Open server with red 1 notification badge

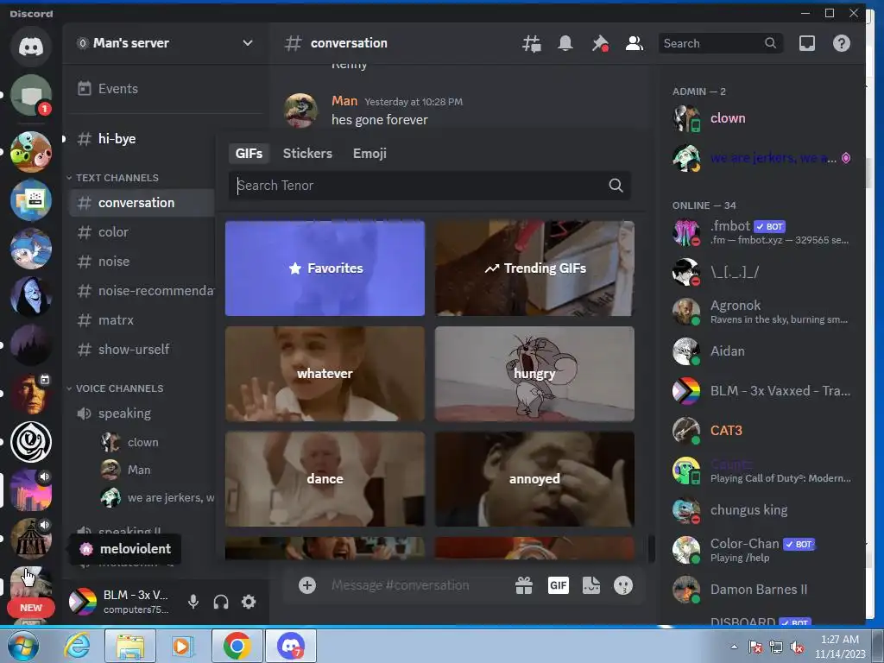tap(31, 95)
